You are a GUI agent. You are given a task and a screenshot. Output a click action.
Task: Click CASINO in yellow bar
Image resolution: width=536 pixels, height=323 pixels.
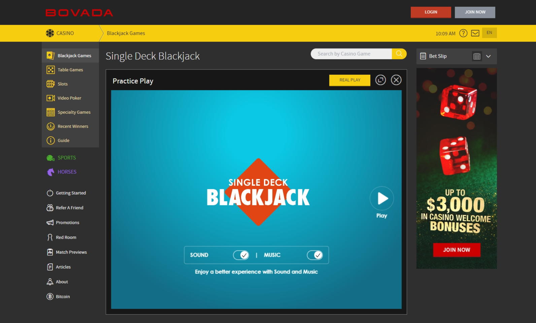[65, 33]
